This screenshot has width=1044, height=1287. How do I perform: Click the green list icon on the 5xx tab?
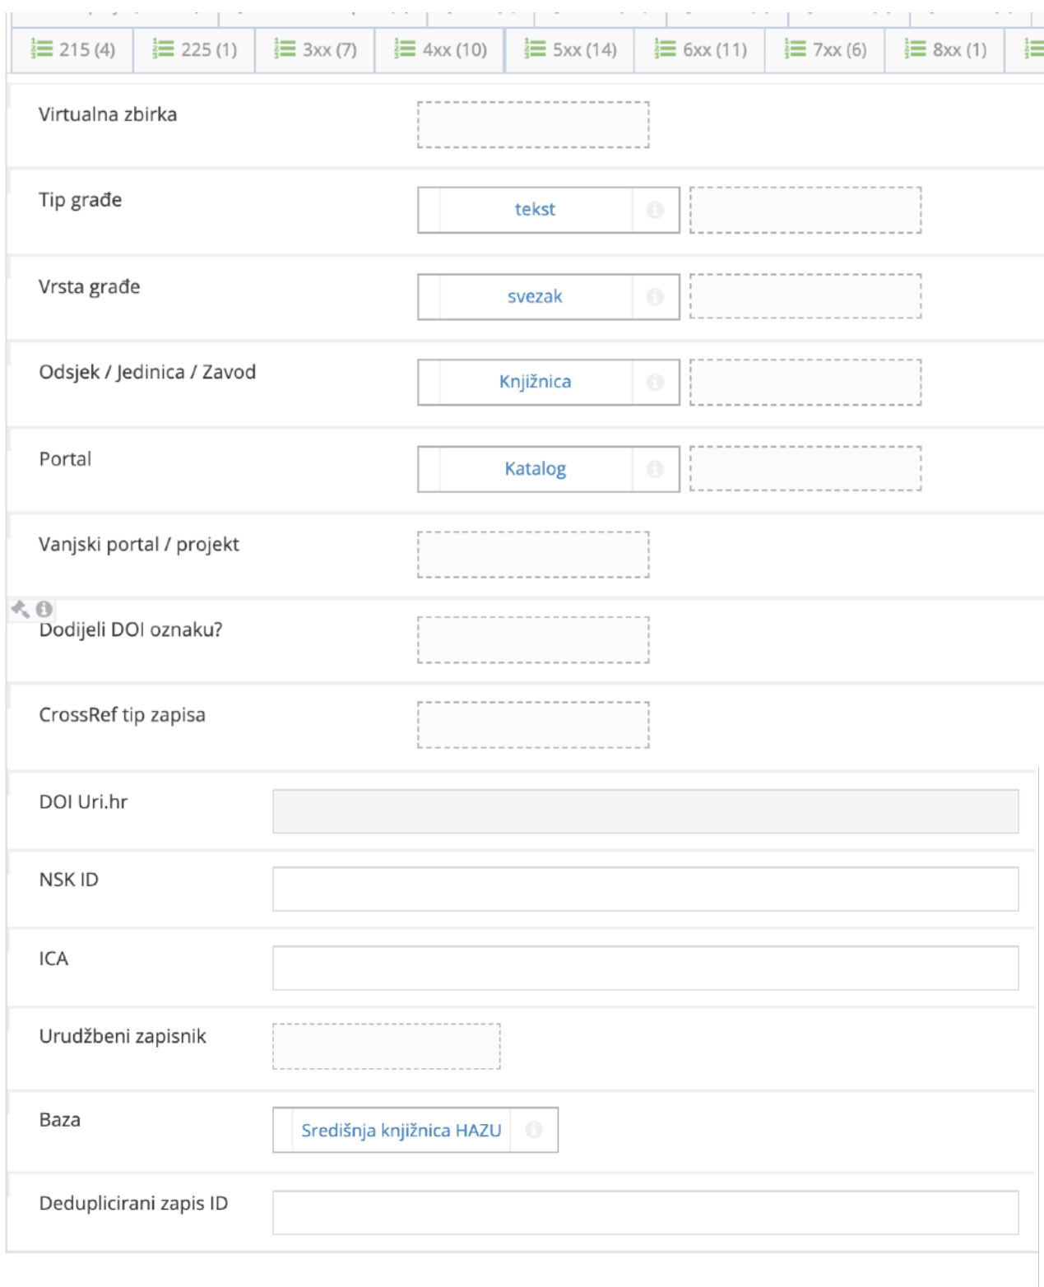pos(536,49)
